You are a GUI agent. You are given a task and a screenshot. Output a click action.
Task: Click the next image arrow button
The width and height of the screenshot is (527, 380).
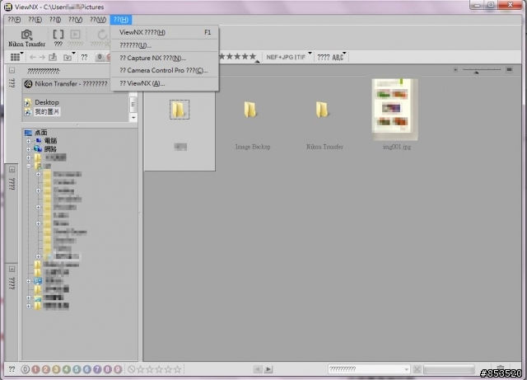click(268, 369)
